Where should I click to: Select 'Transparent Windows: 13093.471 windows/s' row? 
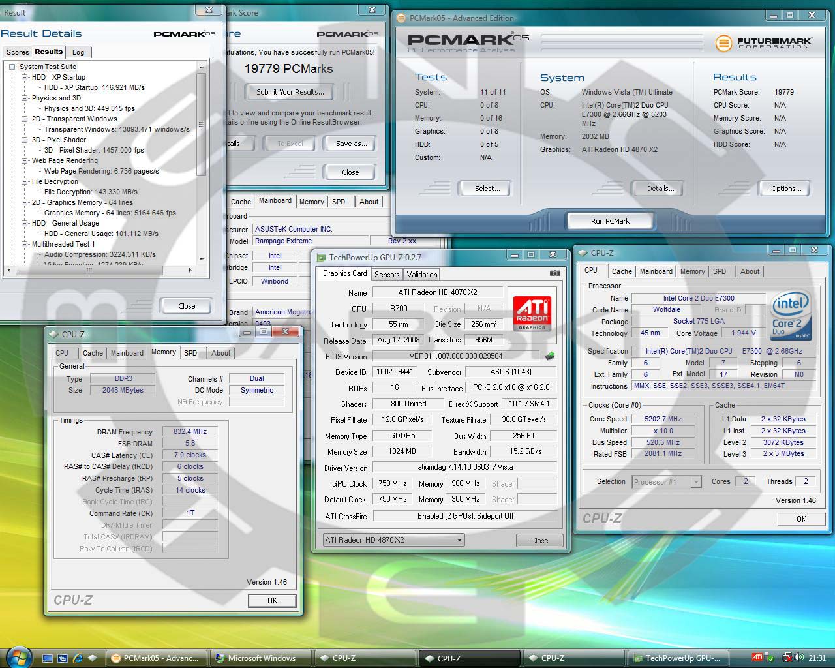pos(117,129)
